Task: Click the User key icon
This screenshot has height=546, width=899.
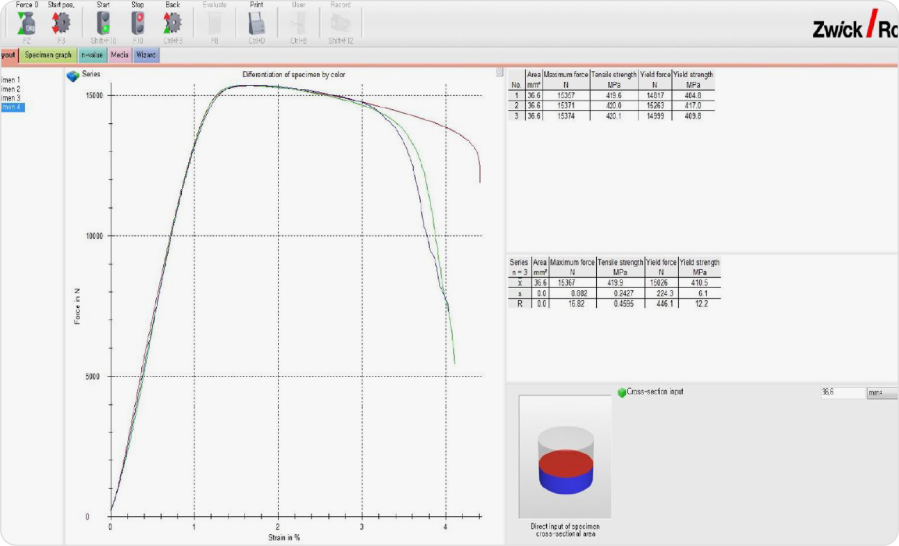Action: point(298,24)
